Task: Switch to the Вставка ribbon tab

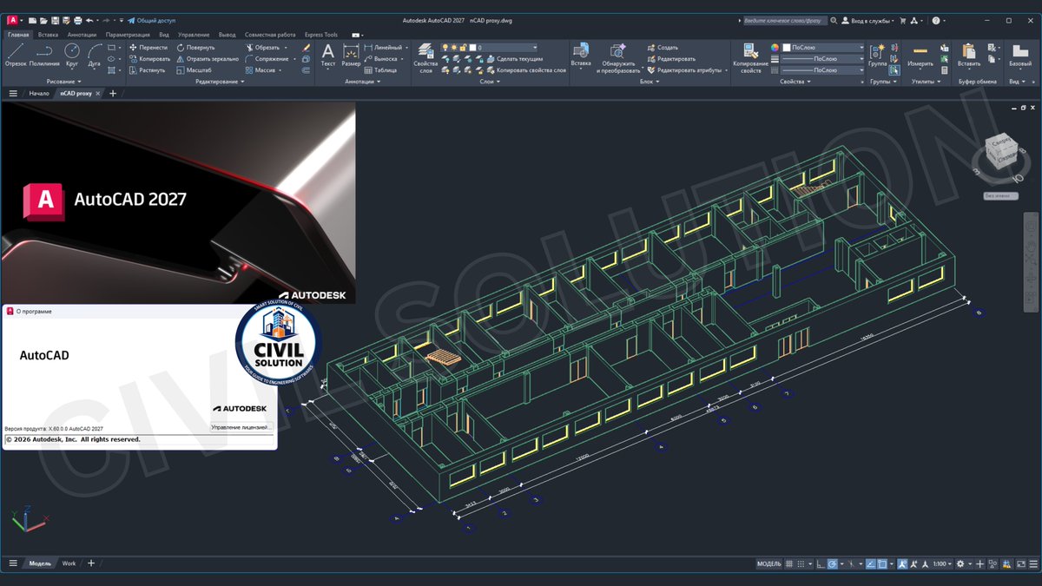Action: point(49,35)
